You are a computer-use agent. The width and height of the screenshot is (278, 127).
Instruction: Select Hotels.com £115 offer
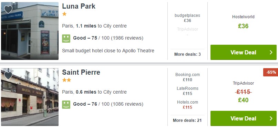click(x=187, y=105)
